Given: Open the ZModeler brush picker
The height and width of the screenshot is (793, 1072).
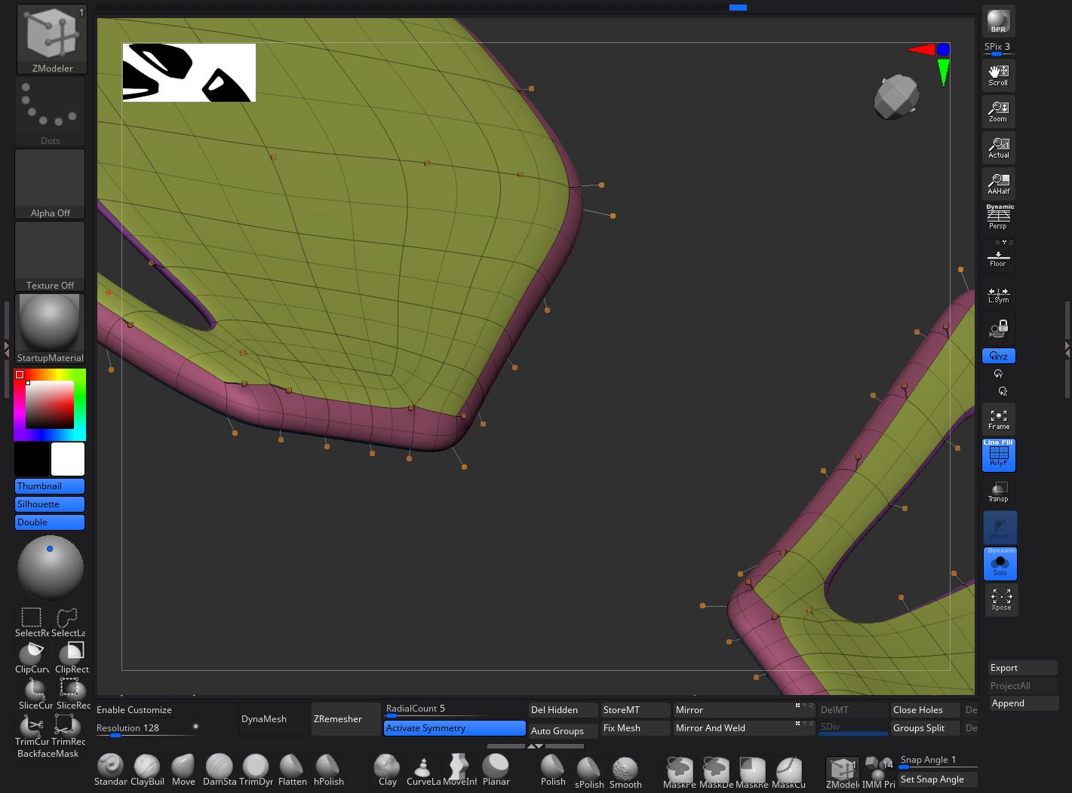Looking at the screenshot, I should click(x=51, y=39).
